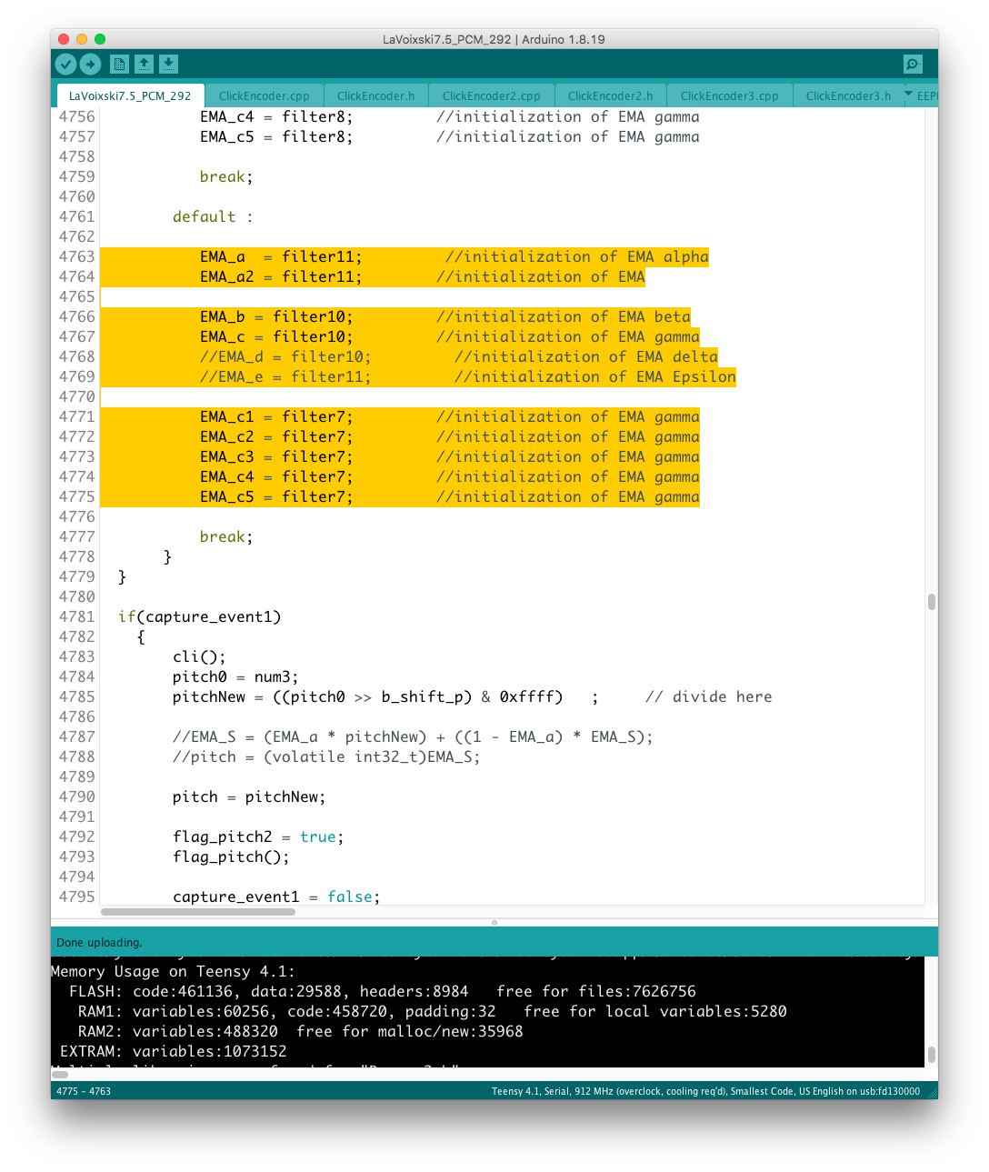Click the editor vertical scrollbar thumb

point(931,602)
